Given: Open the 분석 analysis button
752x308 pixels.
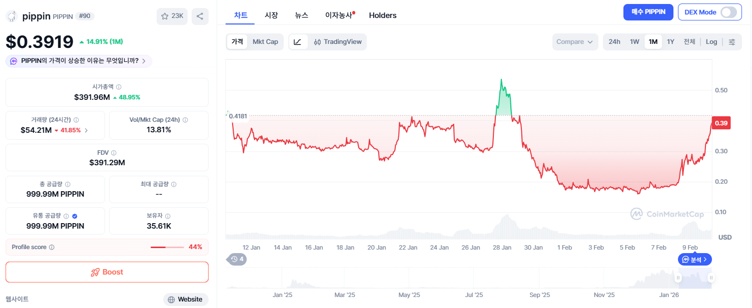Looking at the screenshot, I should [695, 260].
